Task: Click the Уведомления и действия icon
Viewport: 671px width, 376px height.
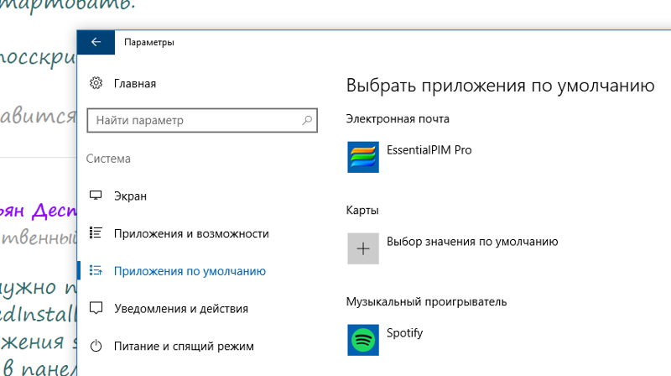Action: click(x=96, y=308)
